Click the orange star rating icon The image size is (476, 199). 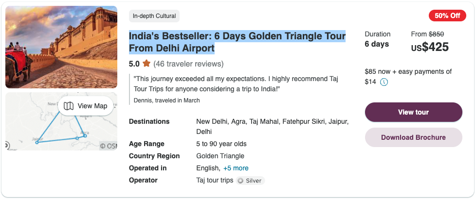146,64
